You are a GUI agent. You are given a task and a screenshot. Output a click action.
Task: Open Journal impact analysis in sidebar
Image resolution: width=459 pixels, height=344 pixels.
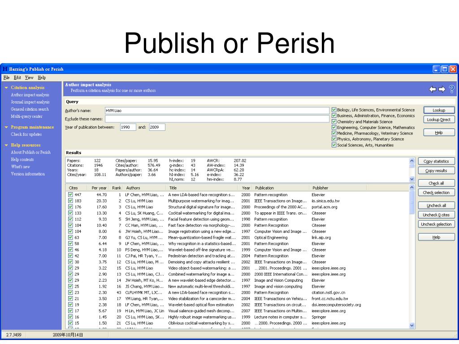tap(30, 102)
